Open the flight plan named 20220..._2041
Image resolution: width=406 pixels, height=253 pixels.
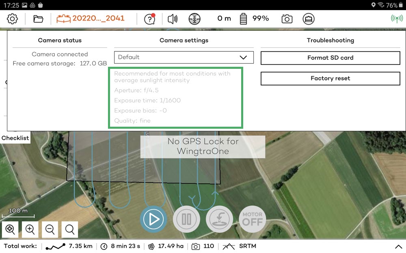(91, 19)
